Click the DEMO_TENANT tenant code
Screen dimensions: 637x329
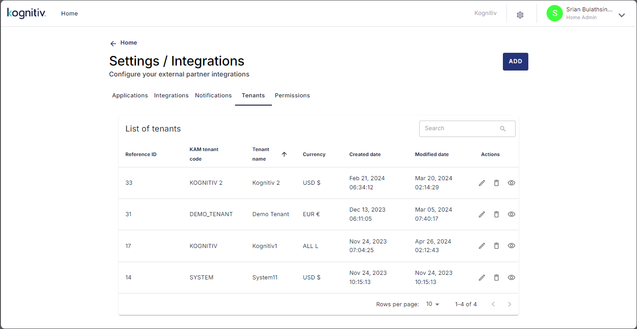(211, 214)
